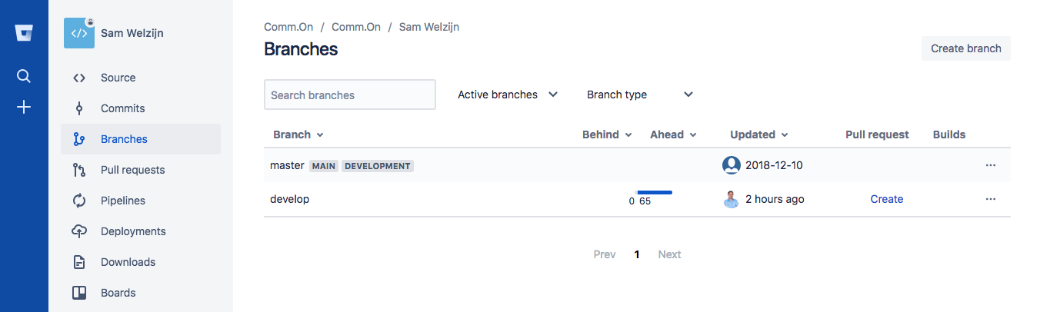Sort by the Branch column header
The image size is (1040, 312).
coord(298,134)
